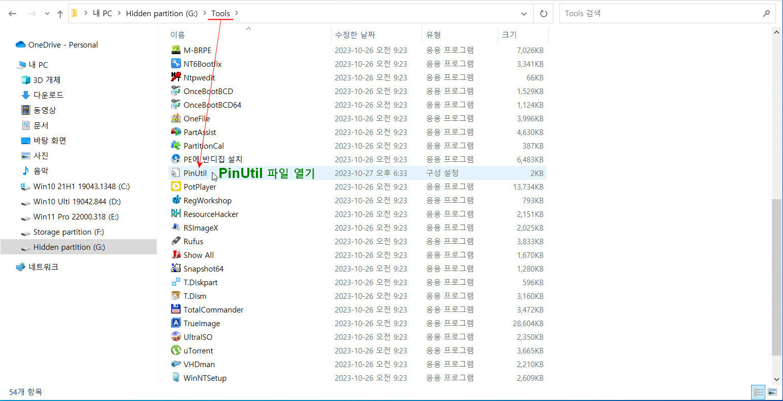Viewport: 783px width, 401px height.
Task: Select the TotalCommander floppy icon
Action: [176, 309]
